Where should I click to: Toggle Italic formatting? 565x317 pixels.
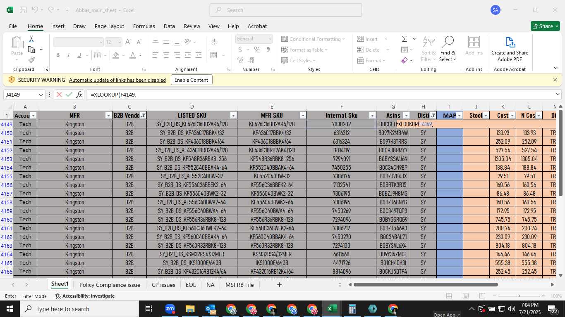tap(69, 55)
